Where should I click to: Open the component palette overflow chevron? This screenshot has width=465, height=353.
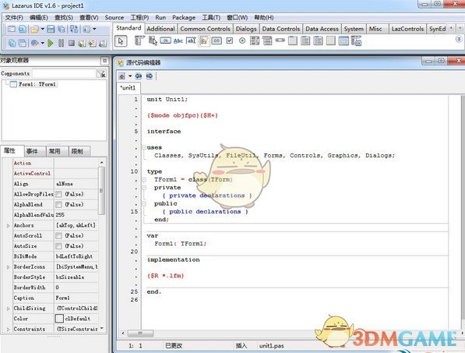[459, 39]
